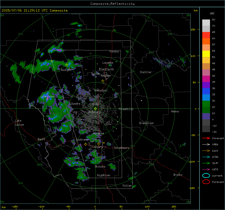
Task: Click the Airdrie label
Action: click(98, 133)
